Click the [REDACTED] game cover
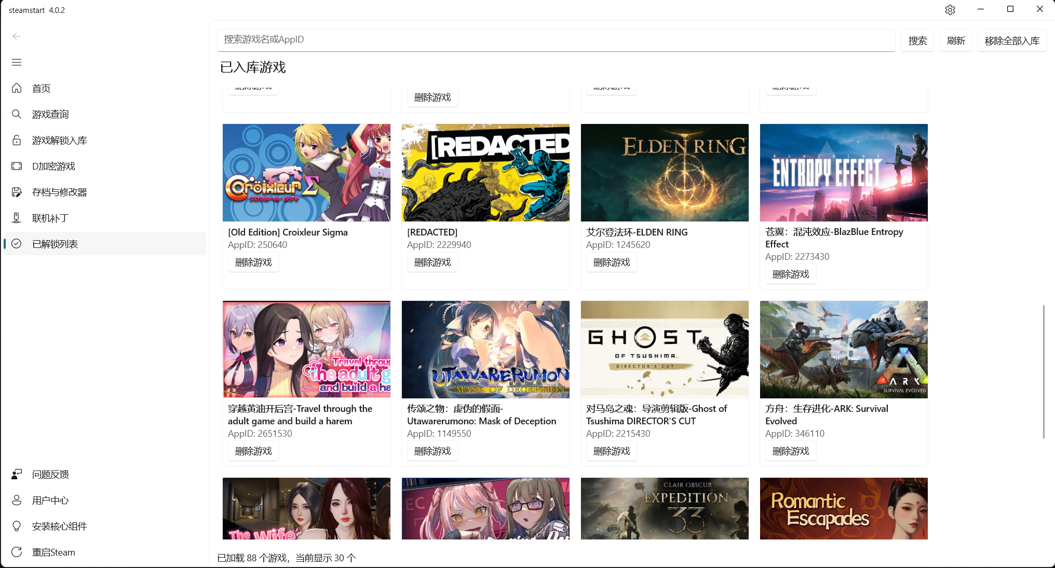The width and height of the screenshot is (1055, 568). pyautogui.click(x=485, y=173)
